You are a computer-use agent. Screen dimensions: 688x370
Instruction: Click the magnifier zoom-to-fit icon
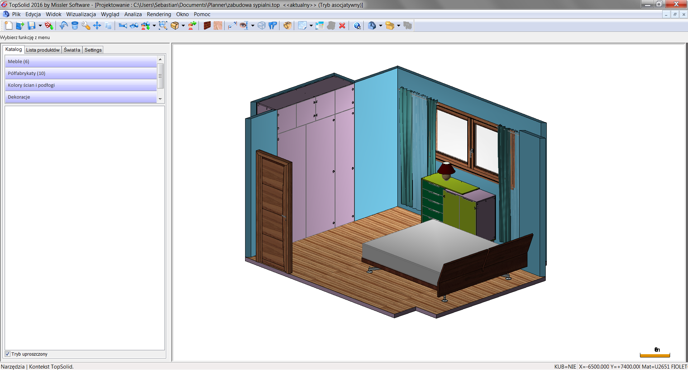(x=163, y=25)
